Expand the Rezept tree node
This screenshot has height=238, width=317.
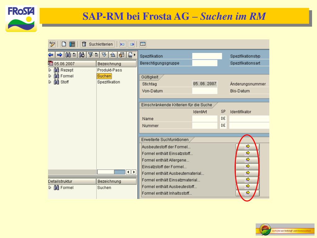[50, 70]
